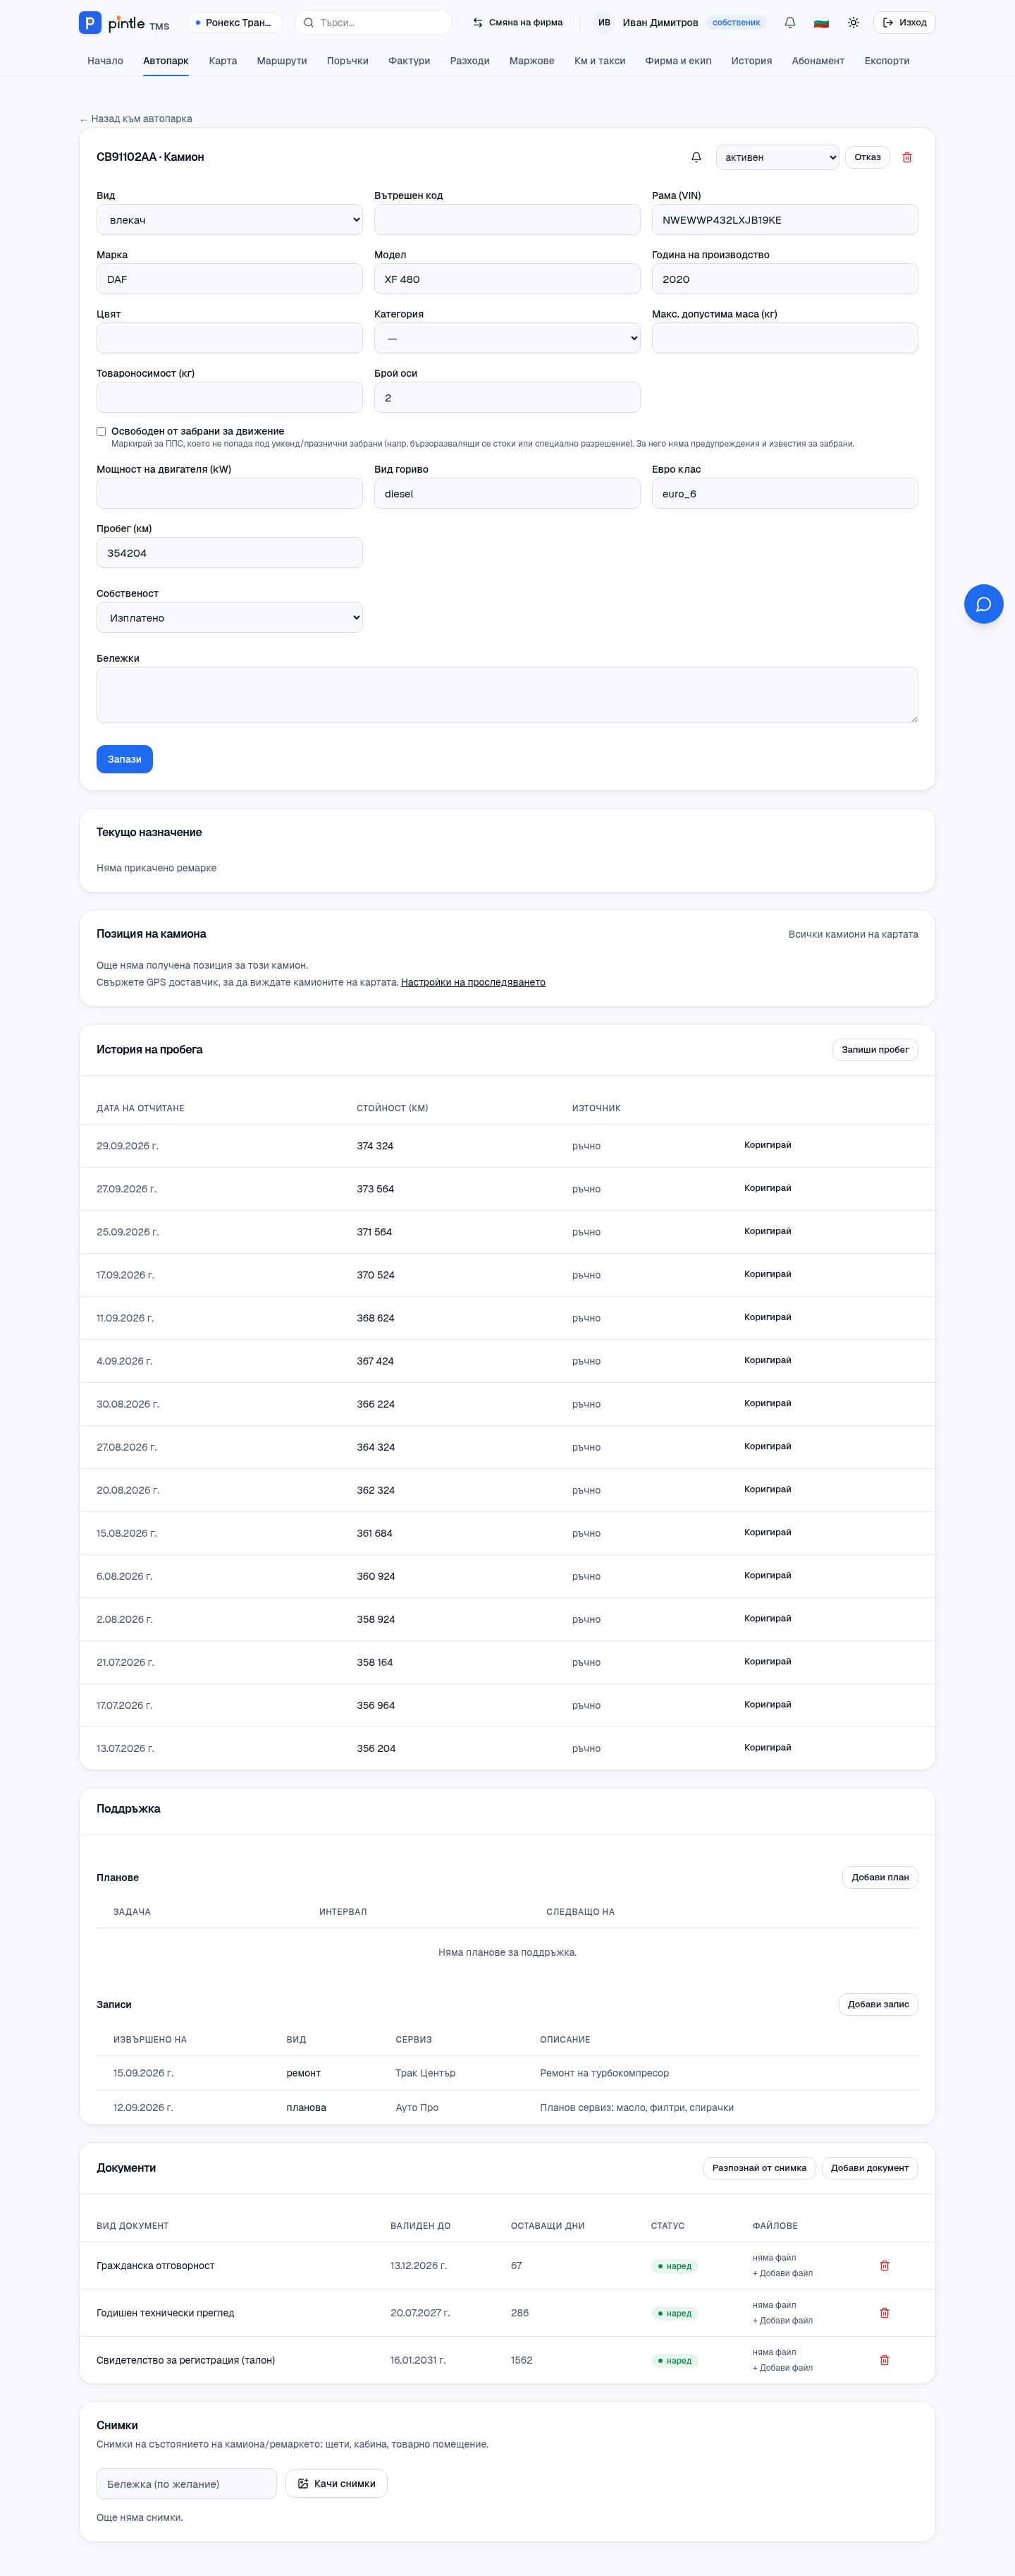
Task: Click the search magnifier icon
Action: pos(309,22)
